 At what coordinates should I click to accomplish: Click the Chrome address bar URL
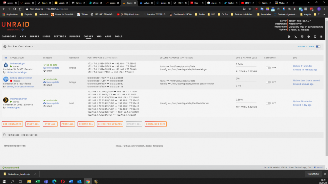pos(57,9)
